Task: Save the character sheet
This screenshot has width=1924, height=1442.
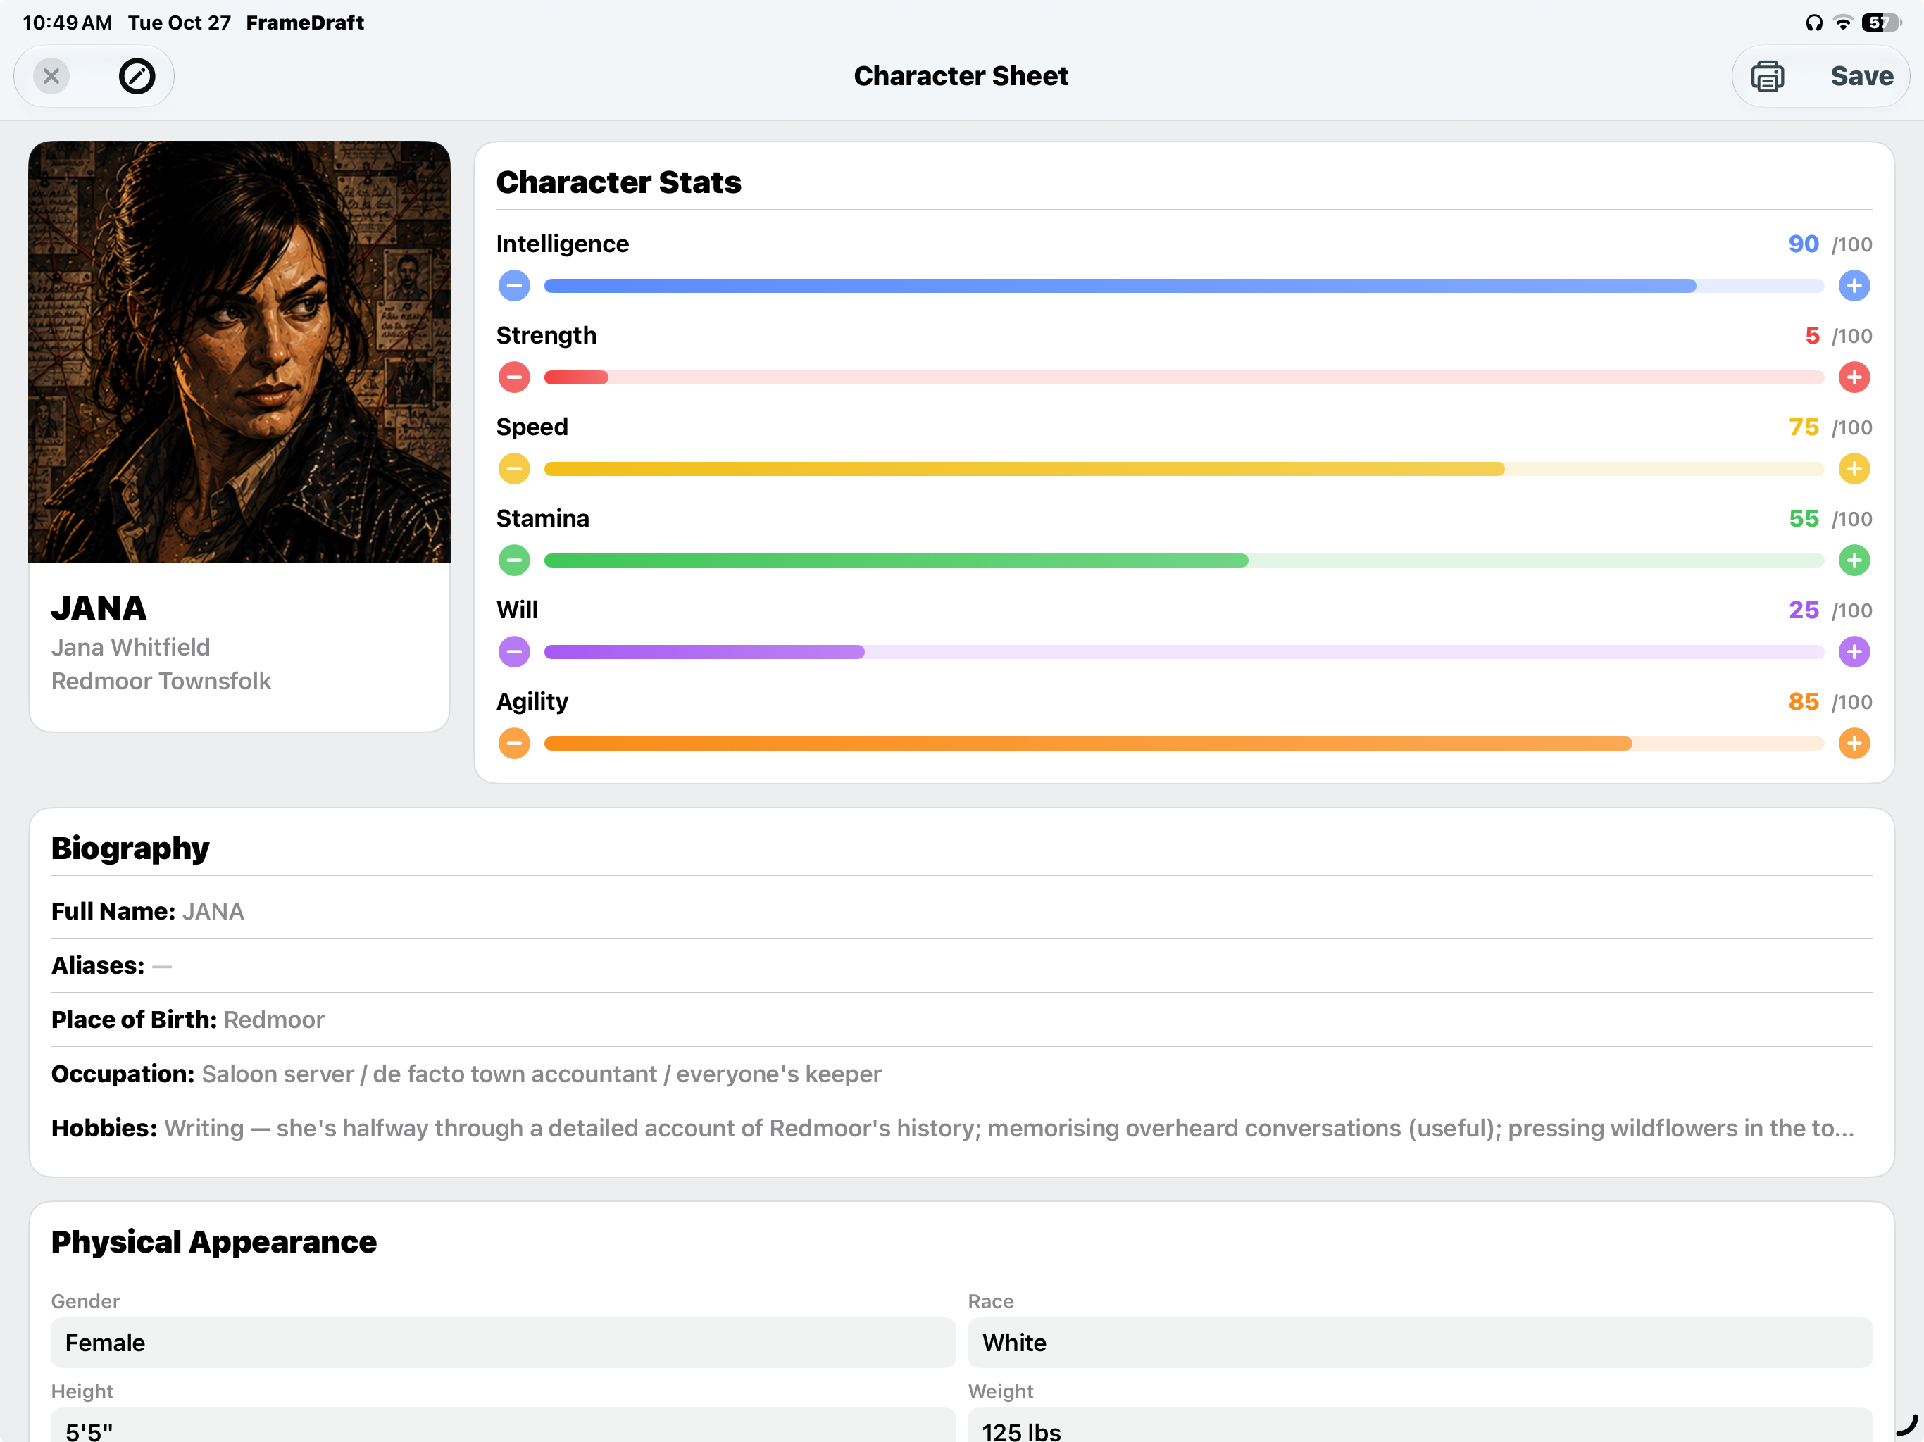Action: coord(1861,77)
